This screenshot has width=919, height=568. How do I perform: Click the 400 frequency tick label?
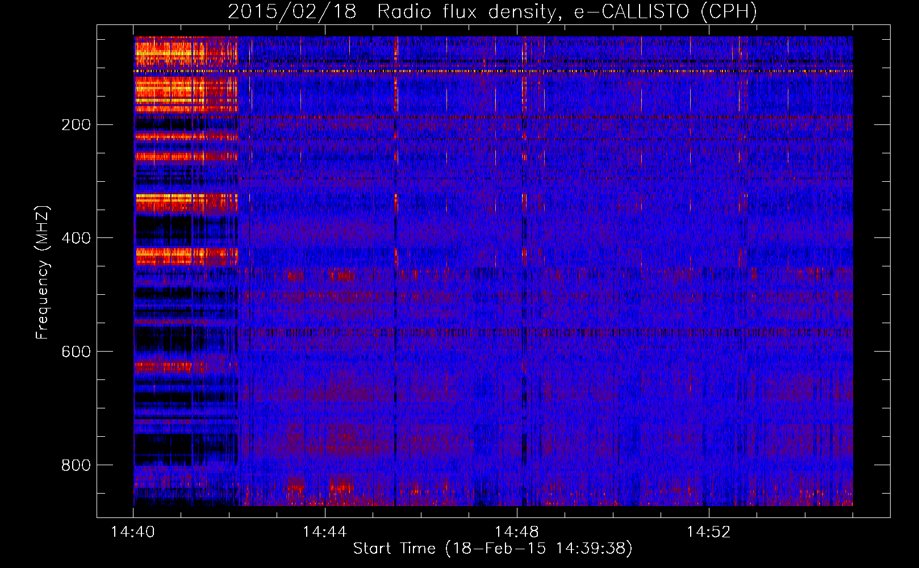pyautogui.click(x=76, y=238)
